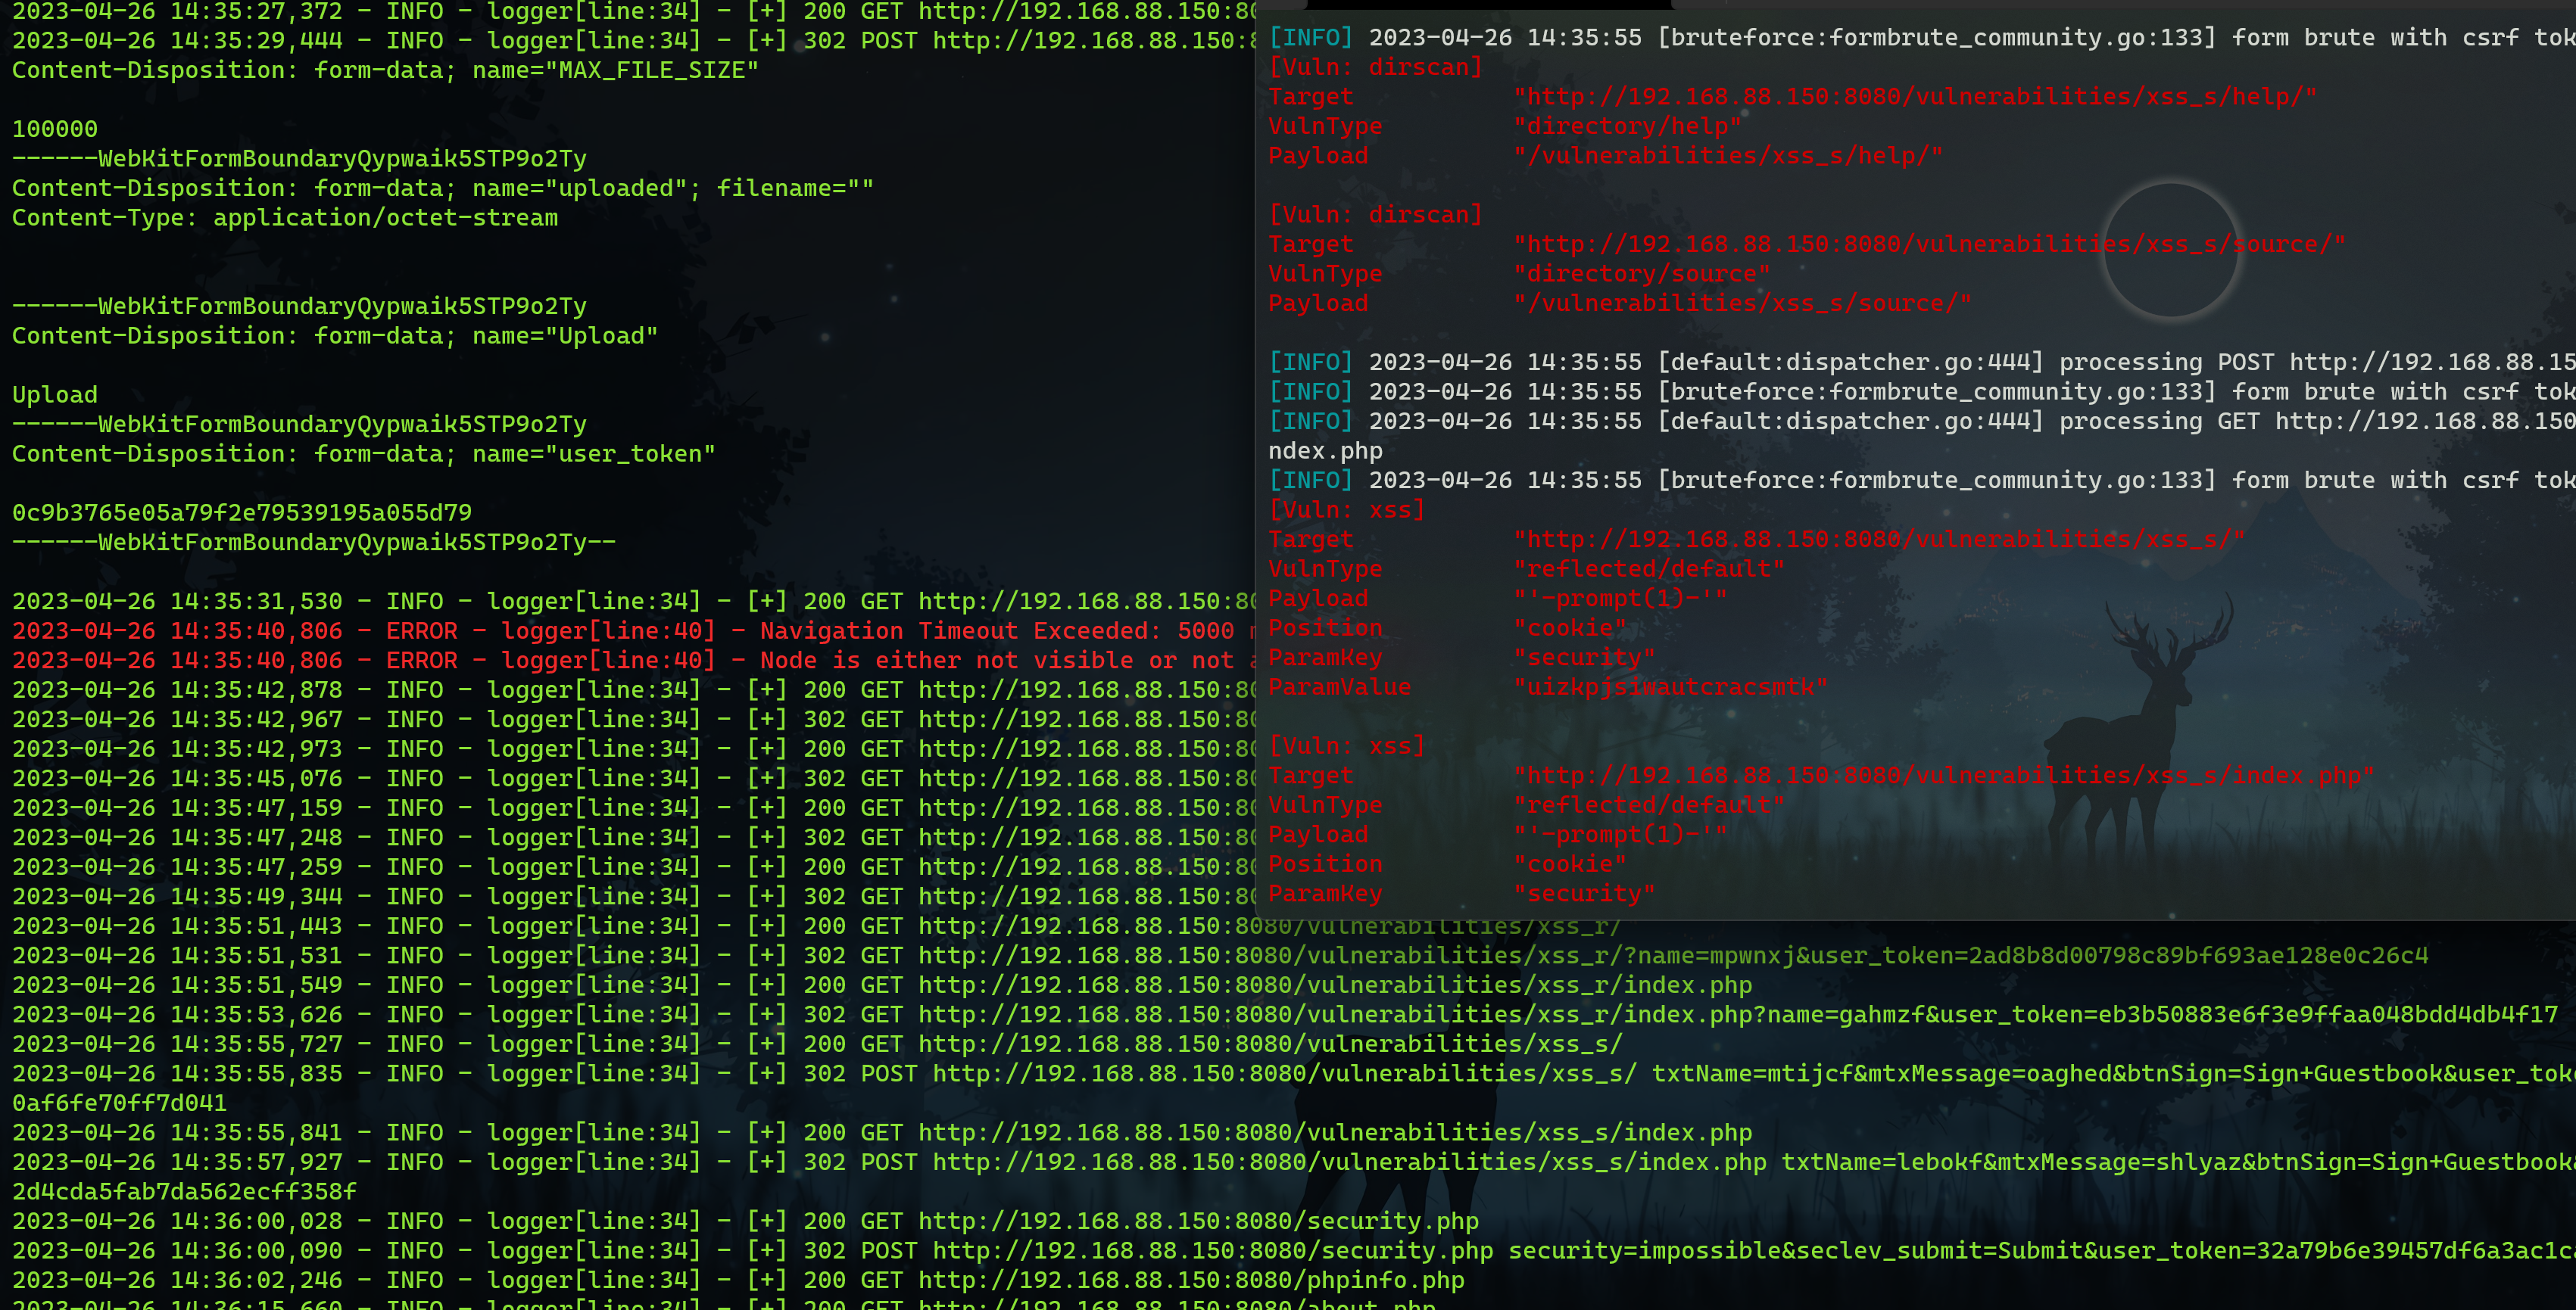
Task: Click the ParamValue "uizkpjsiwautcracsmtk" text
Action: pyautogui.click(x=1670, y=687)
